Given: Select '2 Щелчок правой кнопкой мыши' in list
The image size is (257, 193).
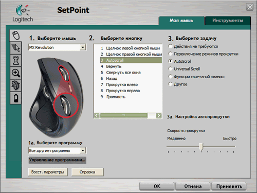Looking at the screenshot, I should (x=131, y=54).
